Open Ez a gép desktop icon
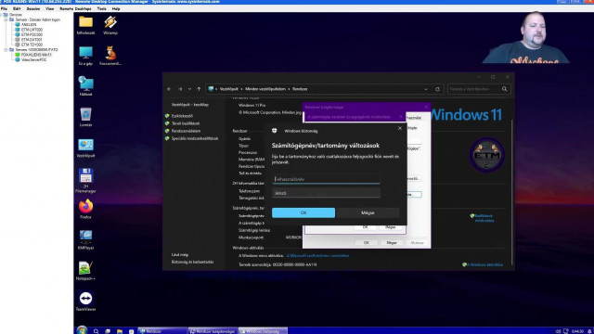This screenshot has height=334, width=594. 85,56
